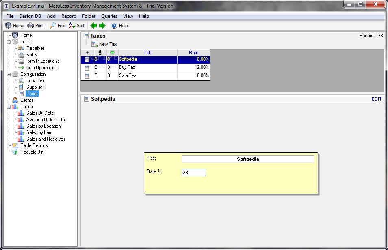Click the Taxes calculator icon in tree

click(x=21, y=94)
